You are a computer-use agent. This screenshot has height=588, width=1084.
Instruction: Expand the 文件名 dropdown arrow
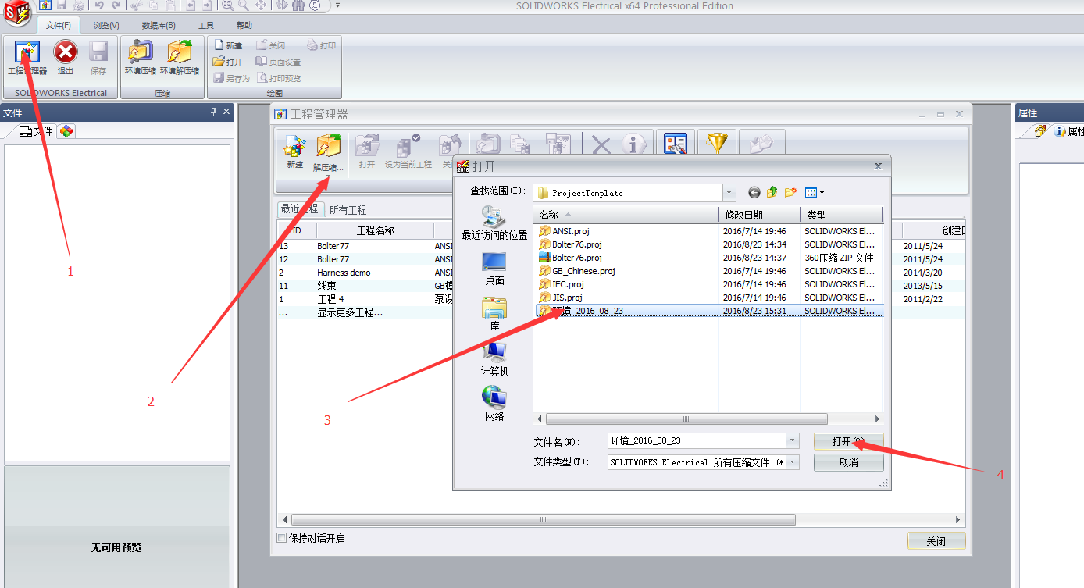pos(793,441)
